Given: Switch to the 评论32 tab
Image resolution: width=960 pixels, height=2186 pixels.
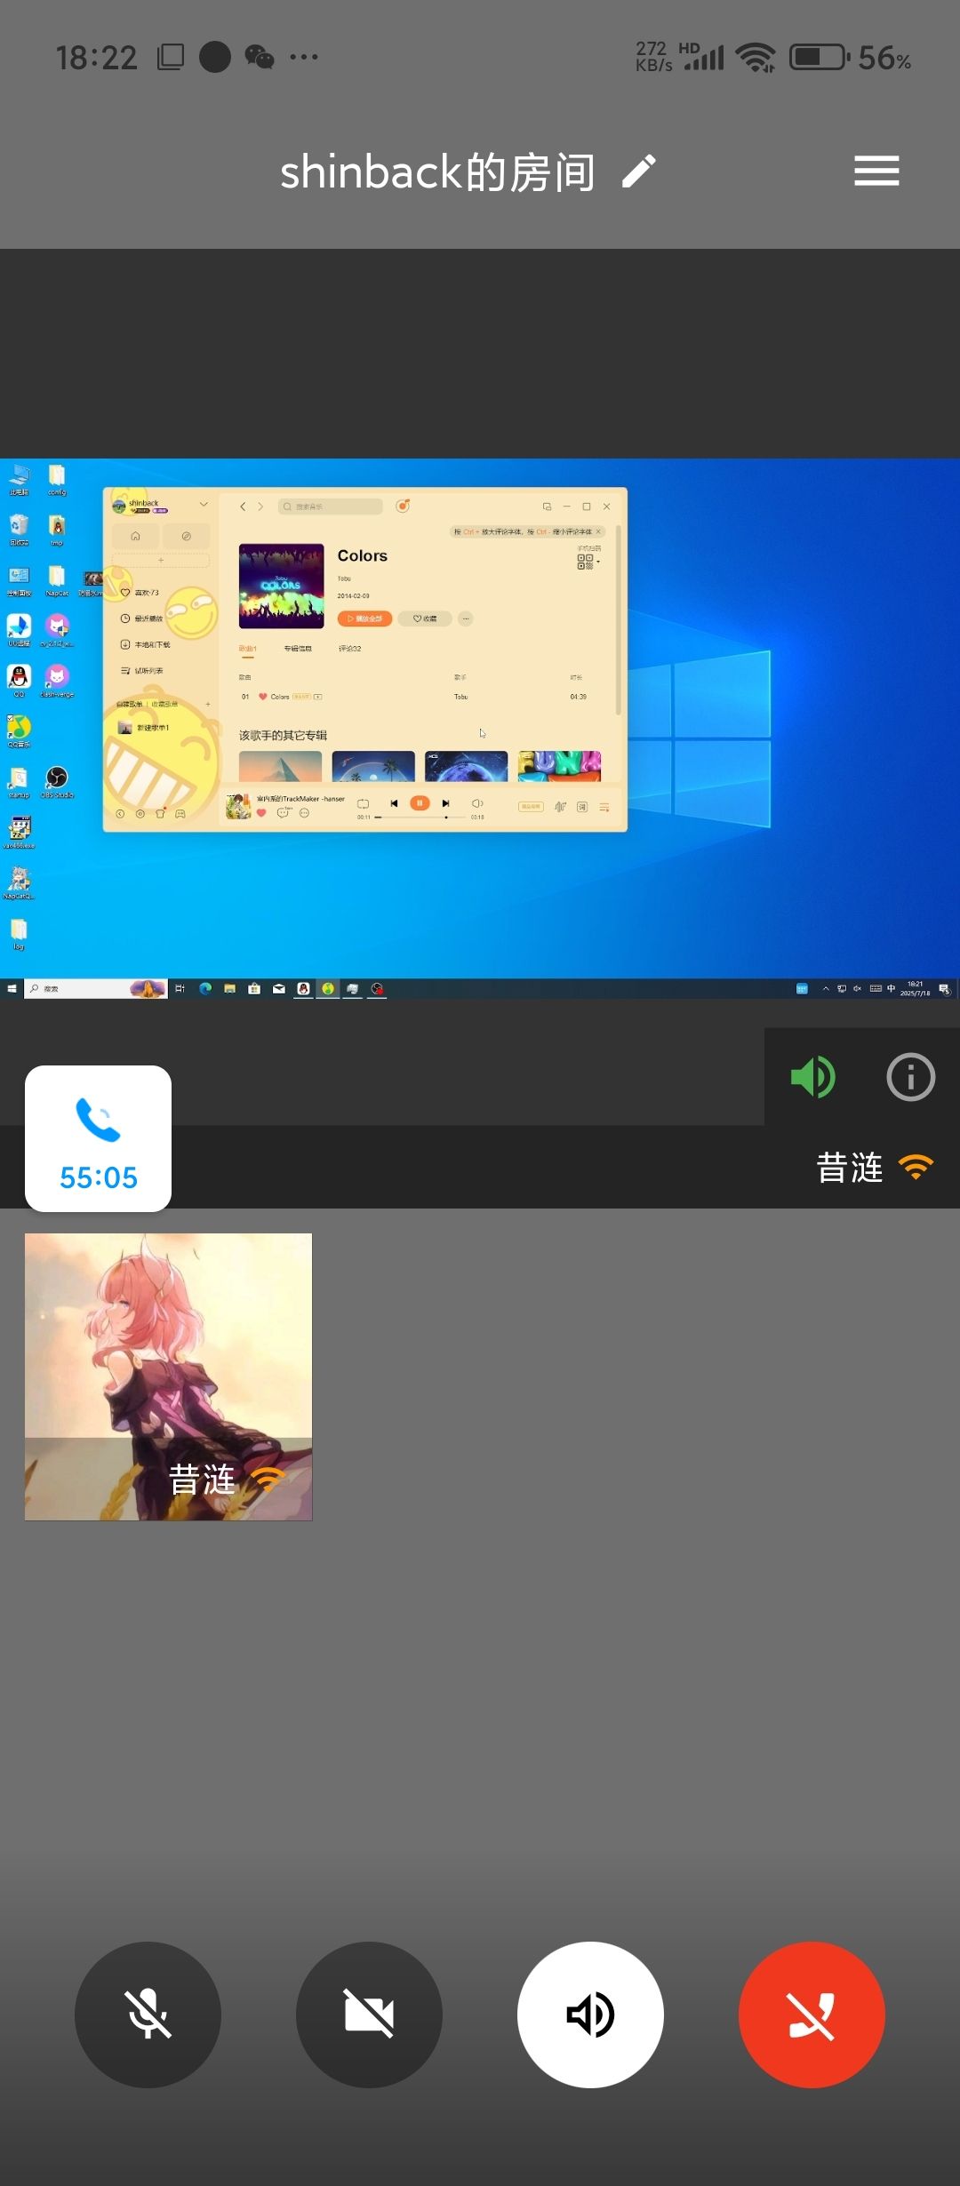Looking at the screenshot, I should click(x=349, y=649).
